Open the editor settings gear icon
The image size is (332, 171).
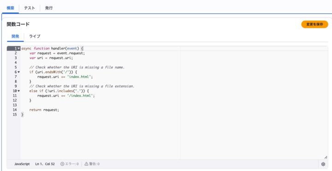323,164
